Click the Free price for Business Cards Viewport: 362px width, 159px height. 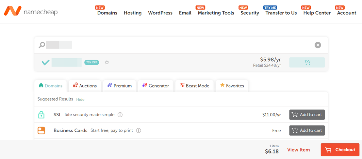[x=277, y=131]
